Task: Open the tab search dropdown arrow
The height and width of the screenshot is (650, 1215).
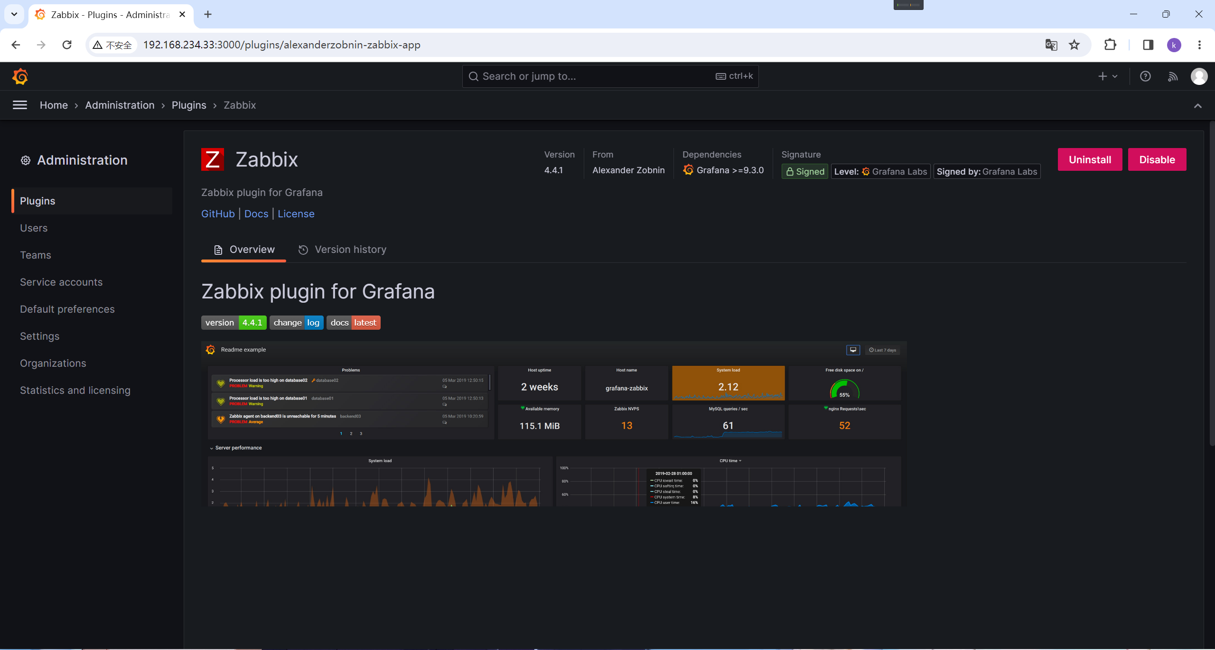Action: coord(14,14)
